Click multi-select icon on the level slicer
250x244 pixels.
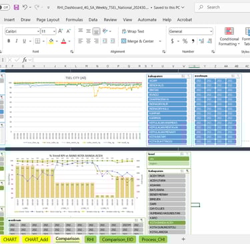pos(182,154)
